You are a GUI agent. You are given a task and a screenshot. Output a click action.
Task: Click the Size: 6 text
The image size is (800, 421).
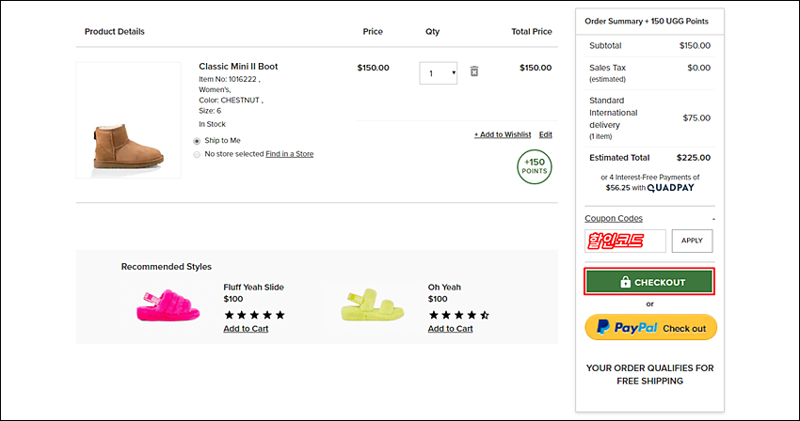point(210,111)
